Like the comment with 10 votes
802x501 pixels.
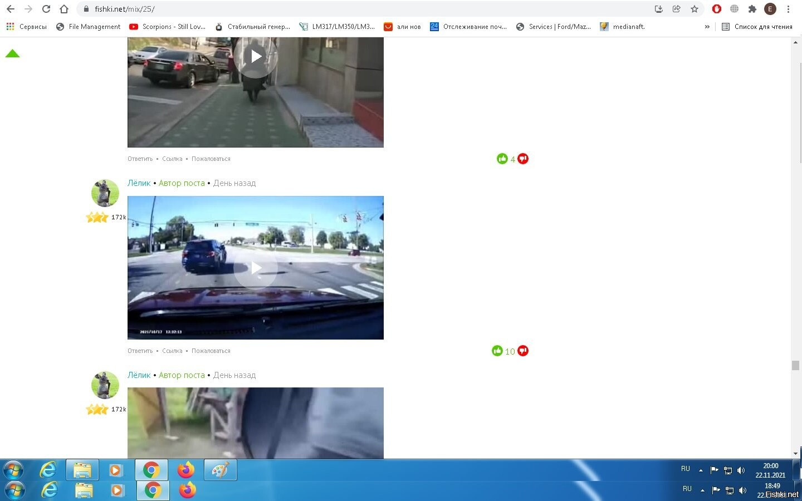[x=497, y=351]
